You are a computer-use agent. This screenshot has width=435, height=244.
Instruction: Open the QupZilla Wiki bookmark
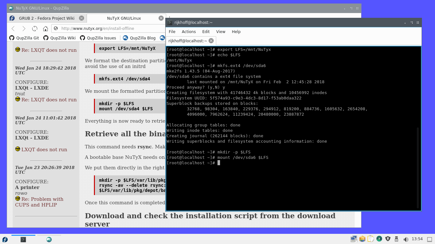pyautogui.click(x=60, y=38)
